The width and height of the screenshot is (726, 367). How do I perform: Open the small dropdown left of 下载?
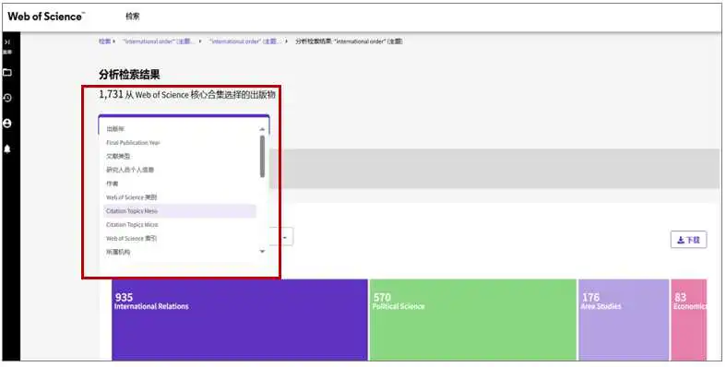pos(285,237)
